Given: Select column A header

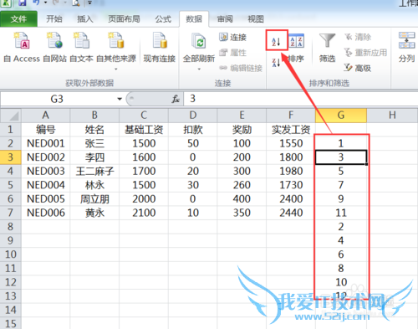Looking at the screenshot, I should point(46,116).
